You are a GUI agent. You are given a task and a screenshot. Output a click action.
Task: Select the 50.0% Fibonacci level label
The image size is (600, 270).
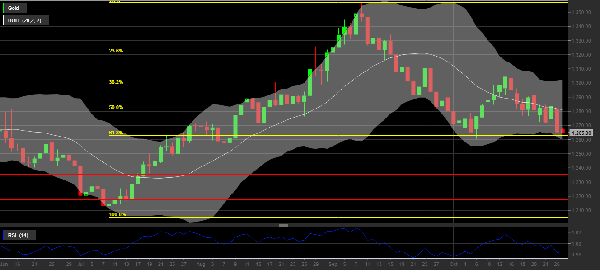click(116, 108)
